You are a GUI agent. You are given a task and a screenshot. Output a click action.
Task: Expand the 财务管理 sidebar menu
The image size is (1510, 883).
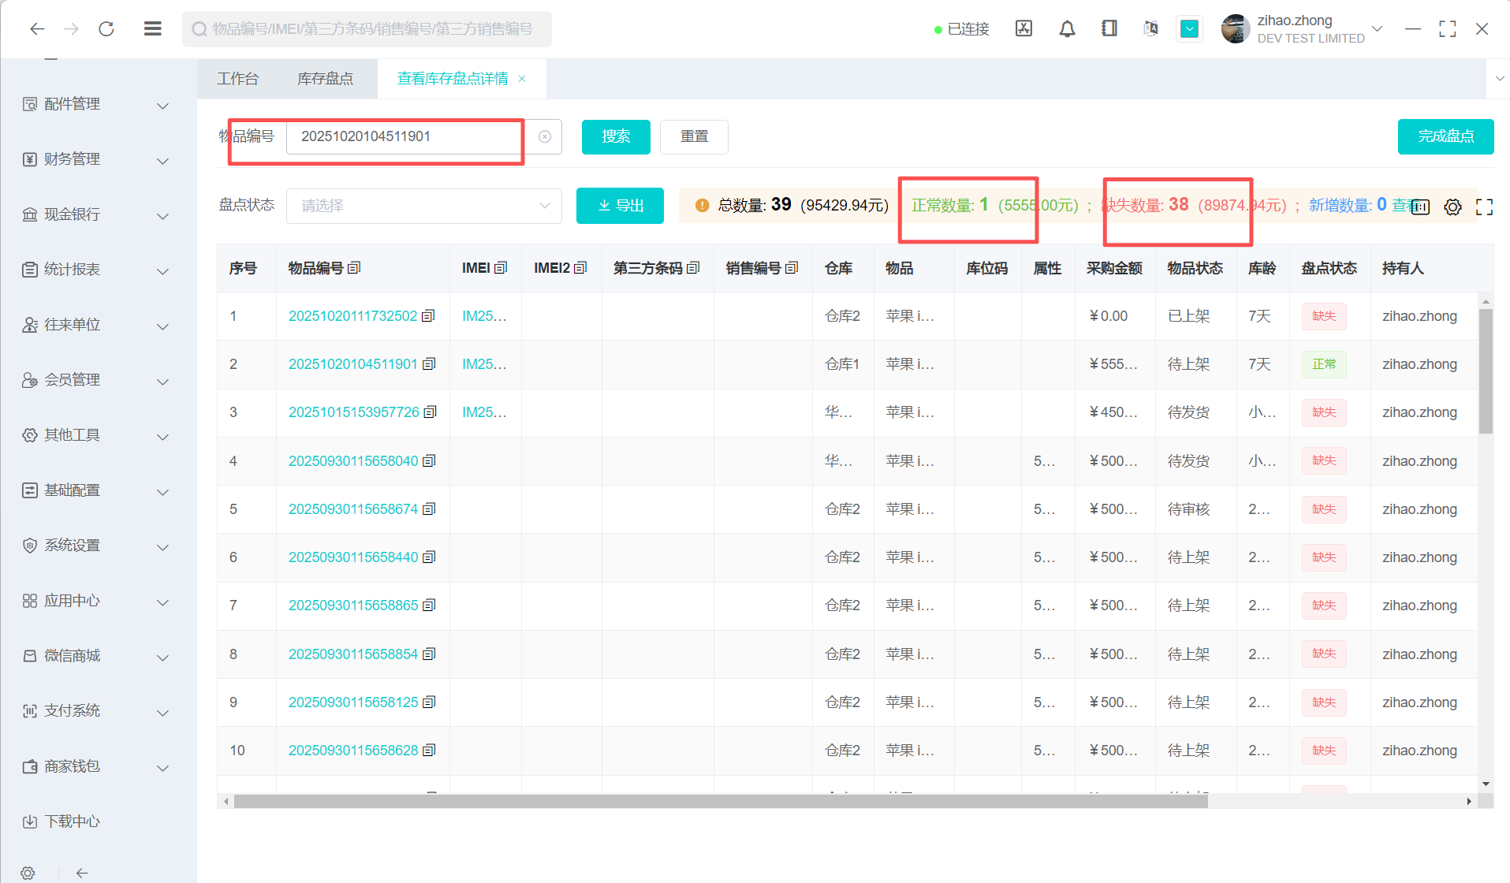pyautogui.click(x=96, y=160)
